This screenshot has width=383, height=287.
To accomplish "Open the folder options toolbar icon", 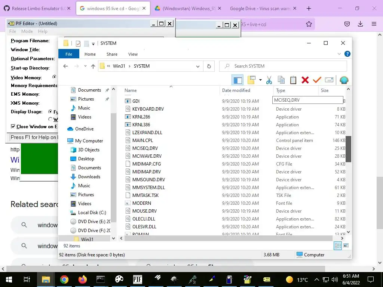I will tap(252, 80).
